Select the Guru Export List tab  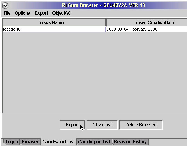[59, 142]
